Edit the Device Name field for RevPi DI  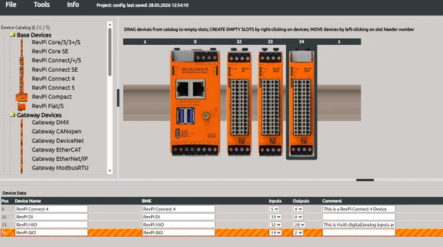[x=51, y=217]
